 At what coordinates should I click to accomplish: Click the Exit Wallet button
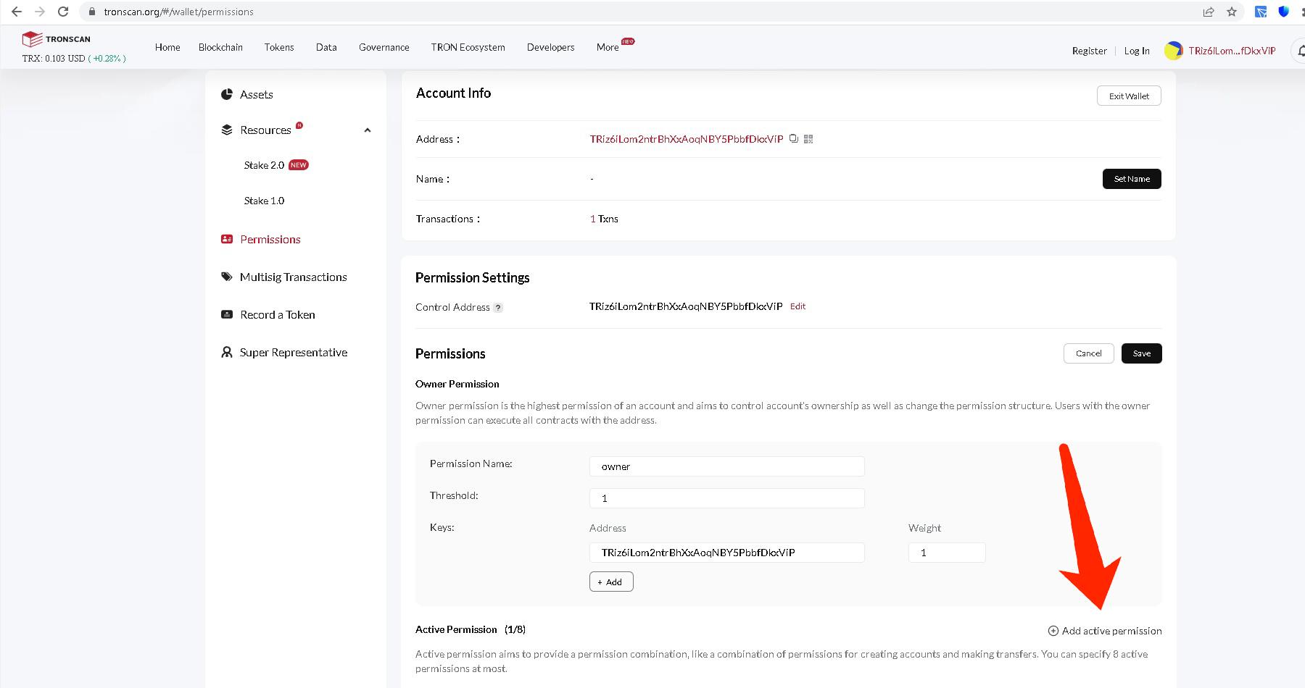pos(1129,96)
